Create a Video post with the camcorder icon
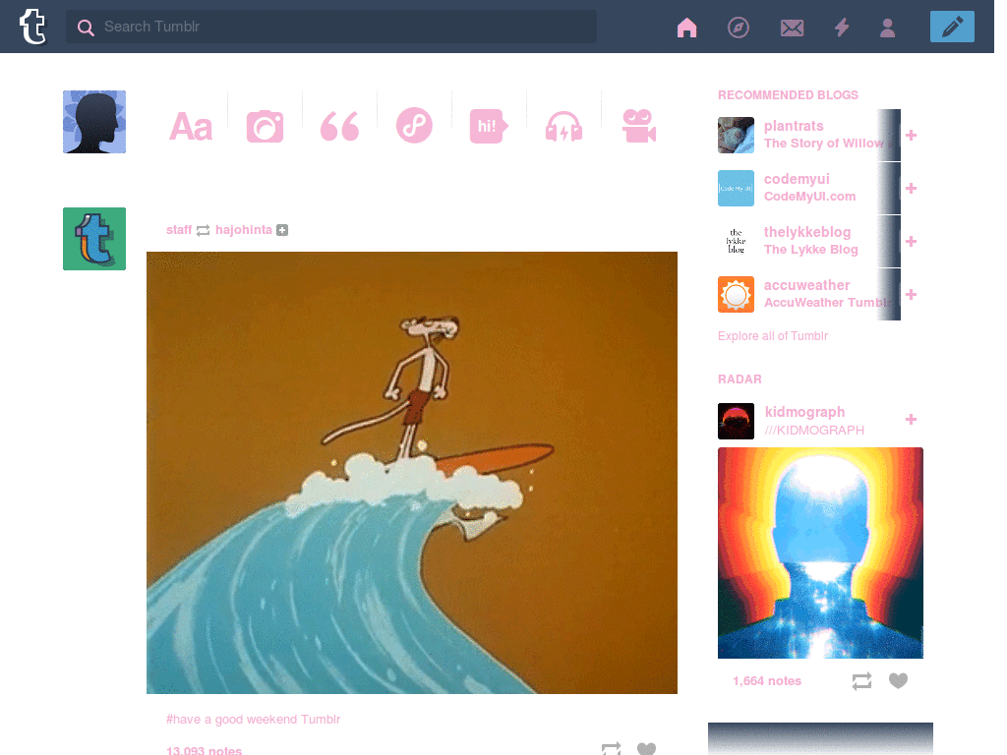1007x755 pixels. [x=638, y=126]
